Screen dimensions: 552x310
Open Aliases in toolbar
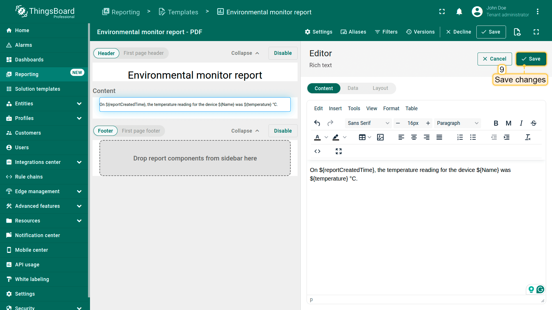click(x=353, y=32)
